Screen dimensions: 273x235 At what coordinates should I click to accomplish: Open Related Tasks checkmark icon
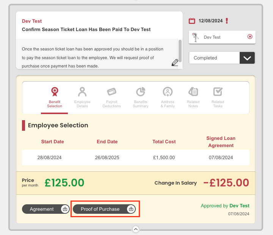tap(218, 92)
